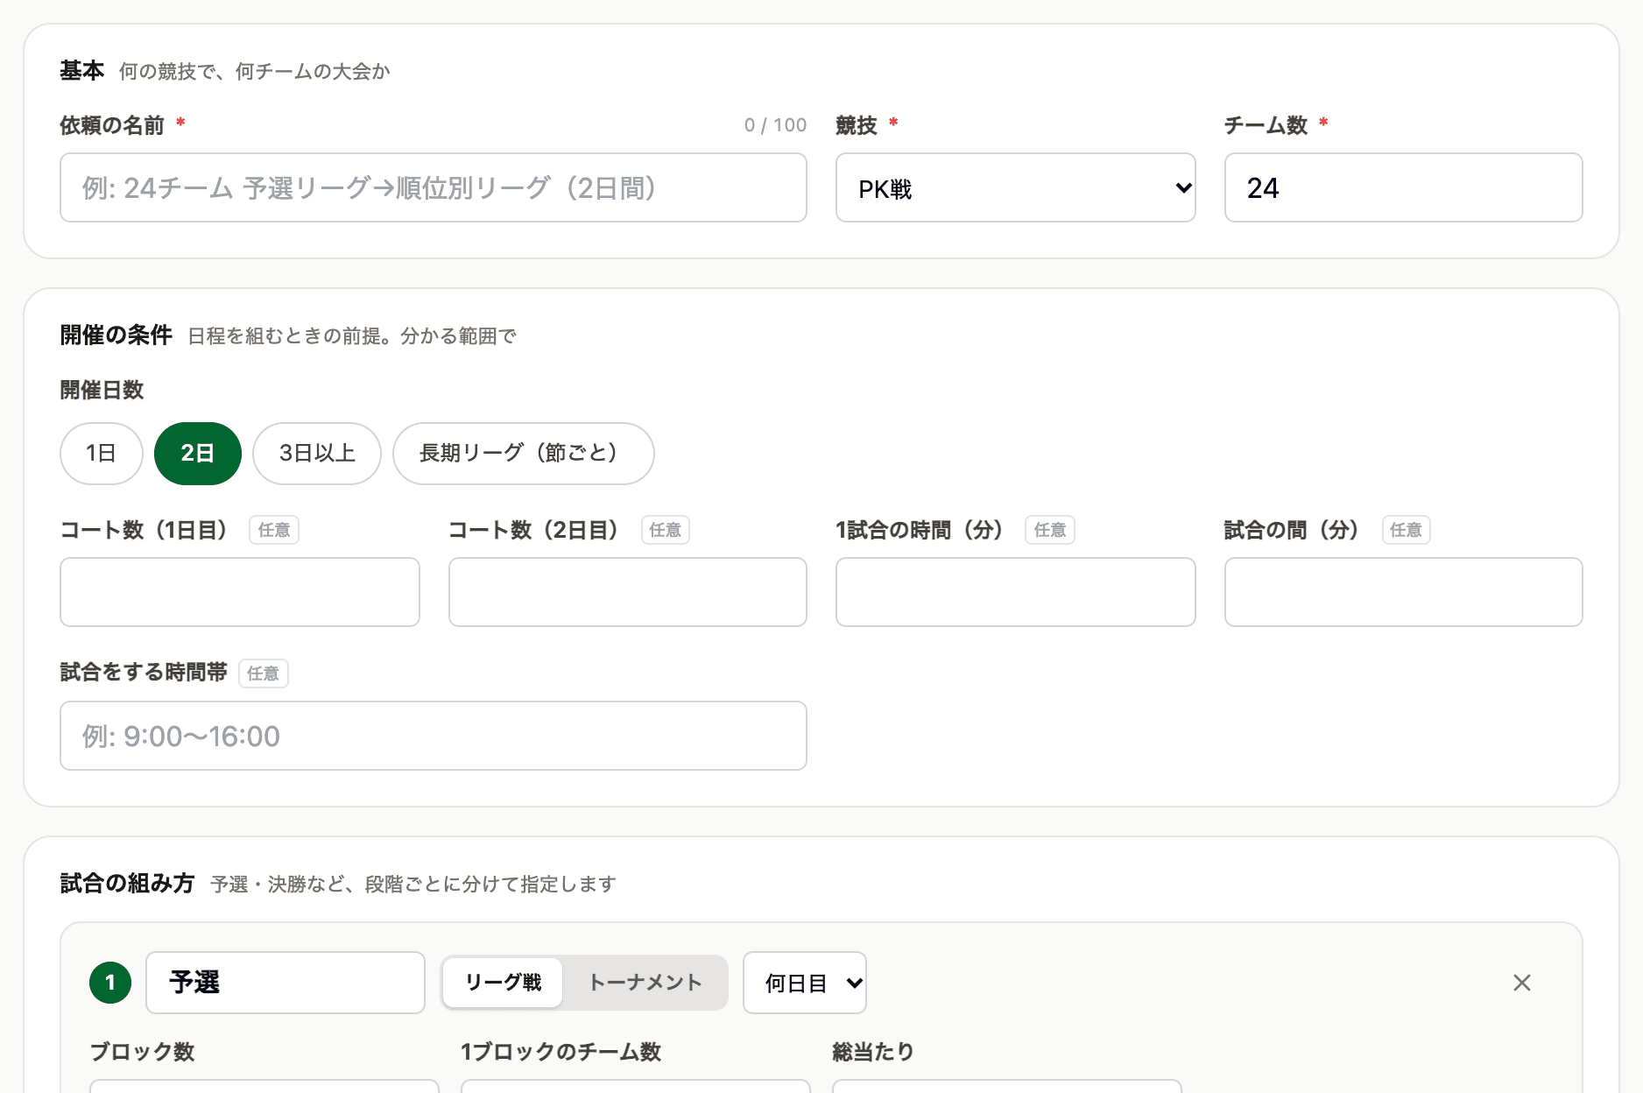Click the green step 1 badge
Viewport: 1643px width, 1093px height.
point(110,983)
